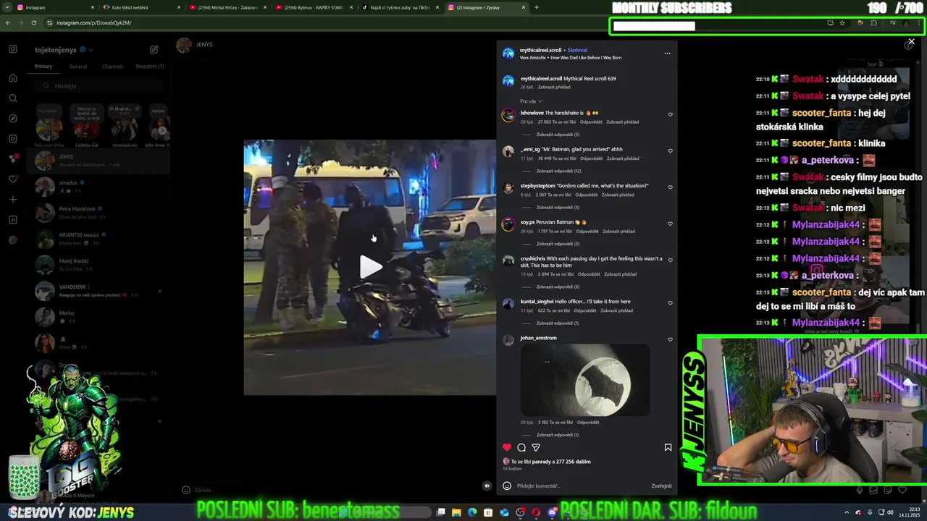The height and width of the screenshot is (521, 927).
Task: Open Requests (7) messages tab
Action: 150,67
